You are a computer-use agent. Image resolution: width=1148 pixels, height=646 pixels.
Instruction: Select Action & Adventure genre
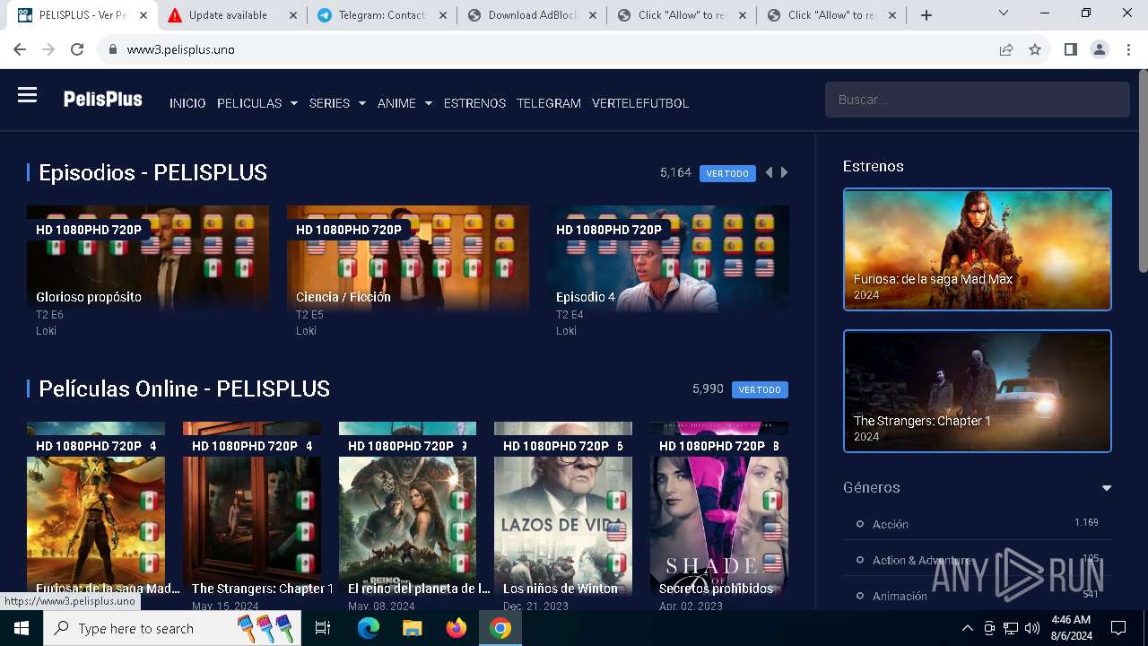click(x=923, y=560)
